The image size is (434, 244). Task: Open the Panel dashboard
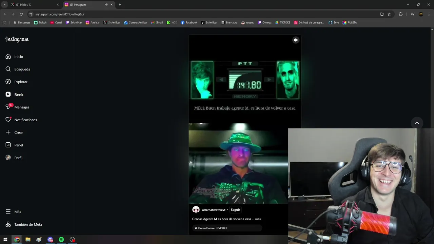click(14, 145)
